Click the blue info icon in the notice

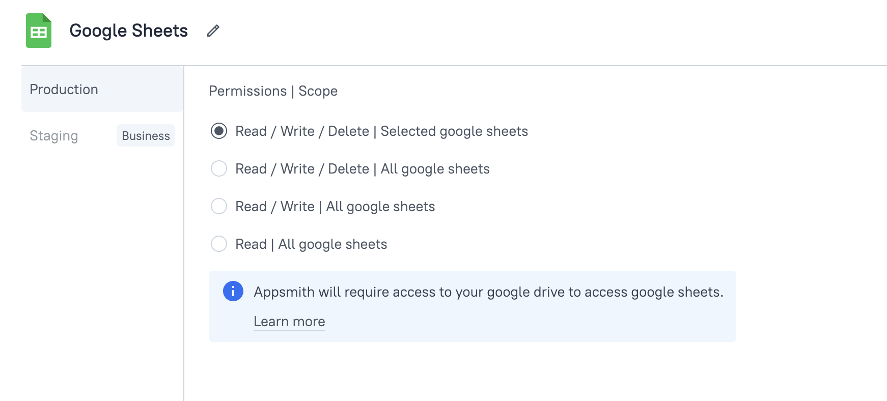[233, 291]
